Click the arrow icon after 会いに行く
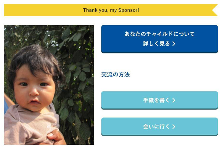The height and width of the screenshot is (148, 222). click(x=174, y=127)
